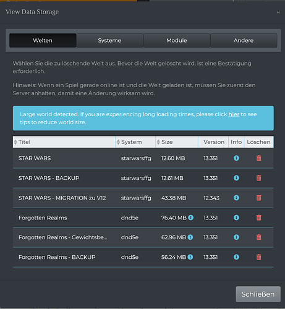Click the Schließen button

pos(258,294)
